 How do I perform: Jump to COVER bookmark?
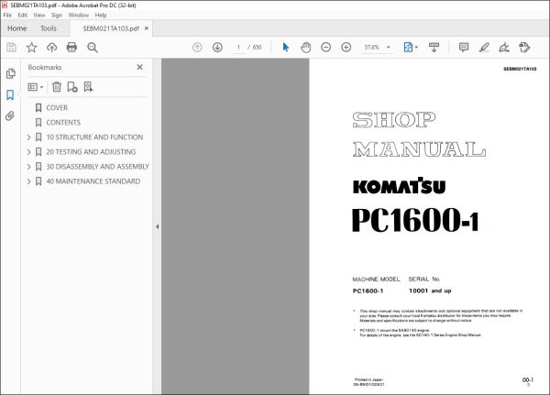click(x=57, y=108)
